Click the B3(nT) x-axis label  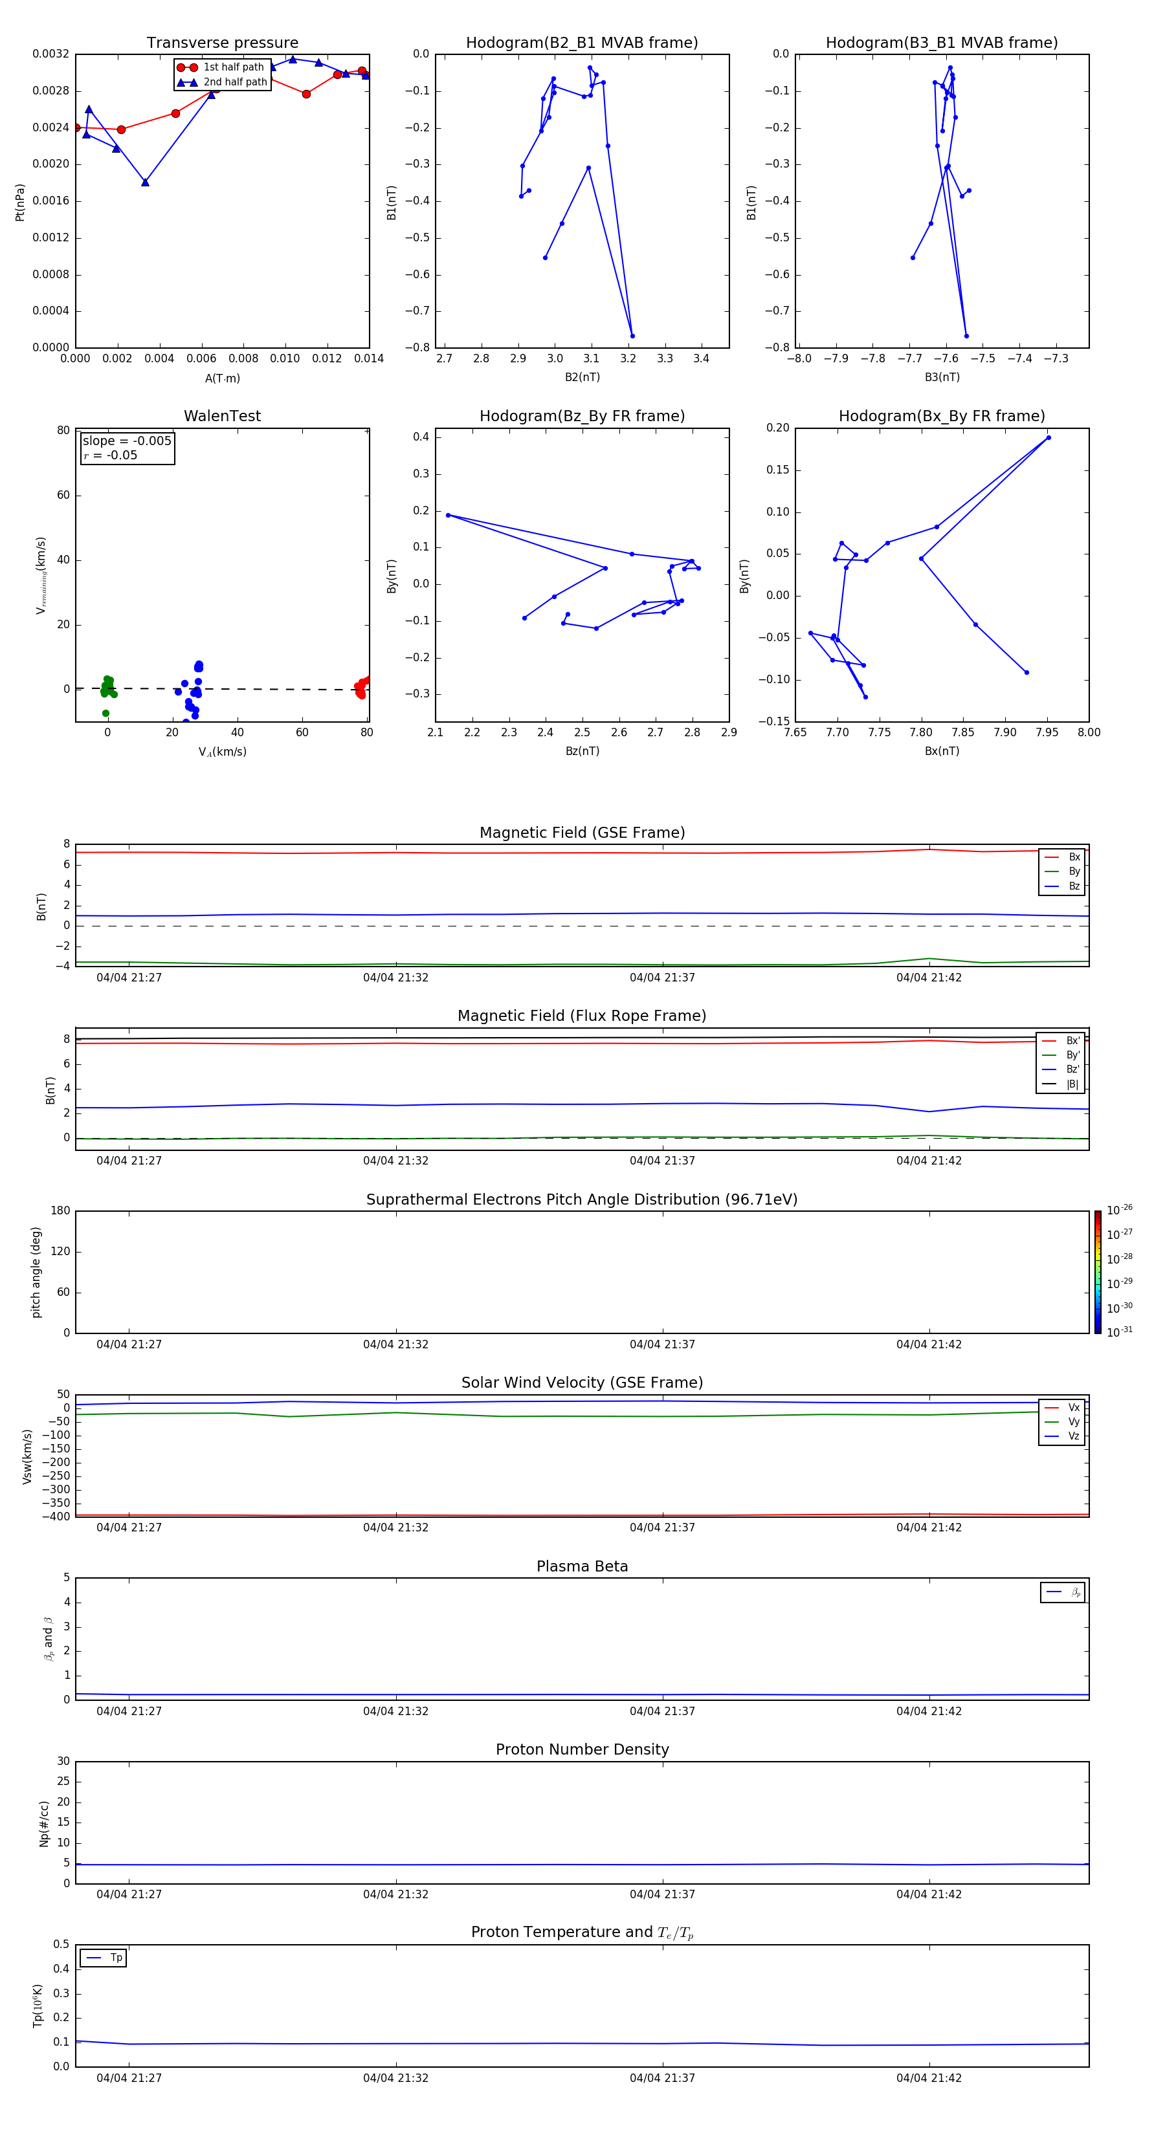(x=942, y=377)
